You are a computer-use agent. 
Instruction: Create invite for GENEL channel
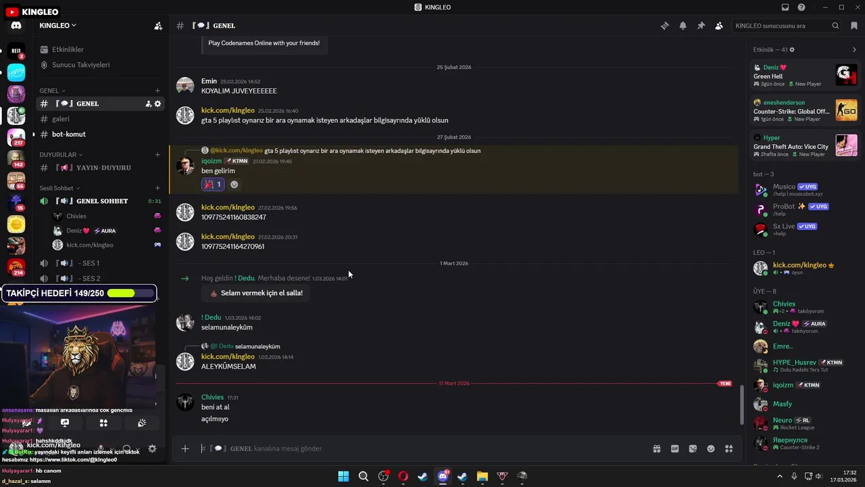pos(148,103)
